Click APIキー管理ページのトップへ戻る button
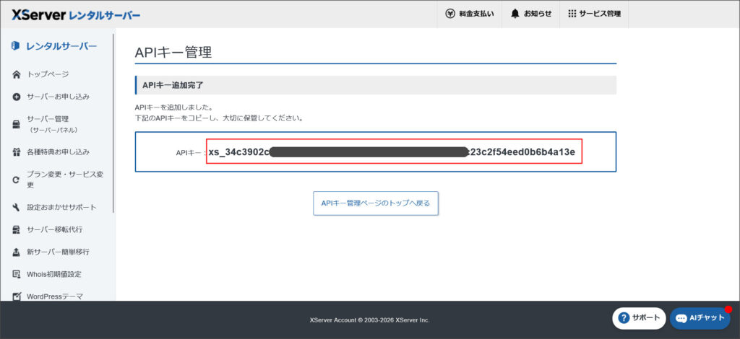Image resolution: width=740 pixels, height=339 pixels. [376, 203]
